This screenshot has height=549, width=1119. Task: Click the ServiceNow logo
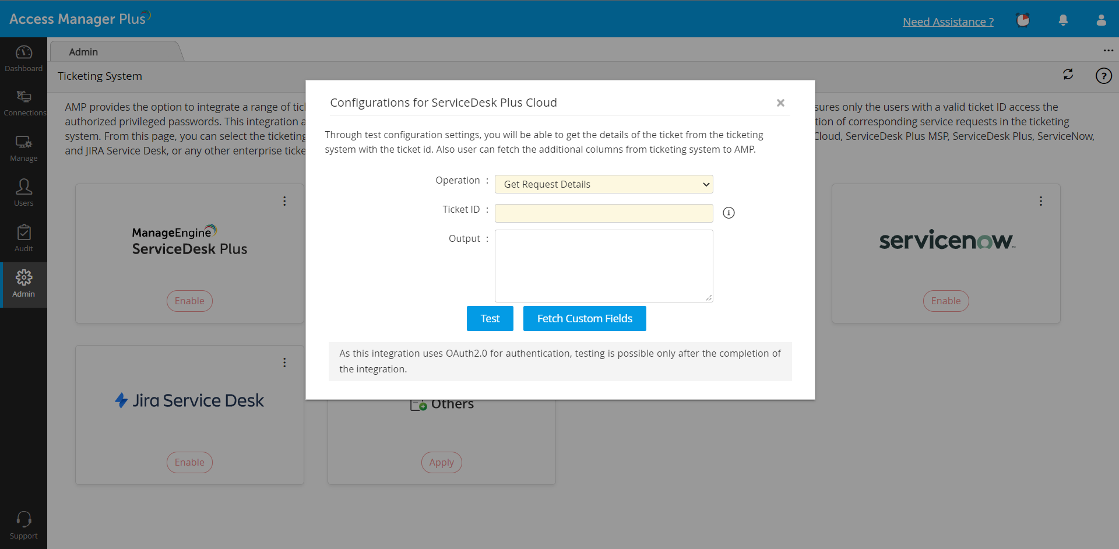tap(947, 240)
